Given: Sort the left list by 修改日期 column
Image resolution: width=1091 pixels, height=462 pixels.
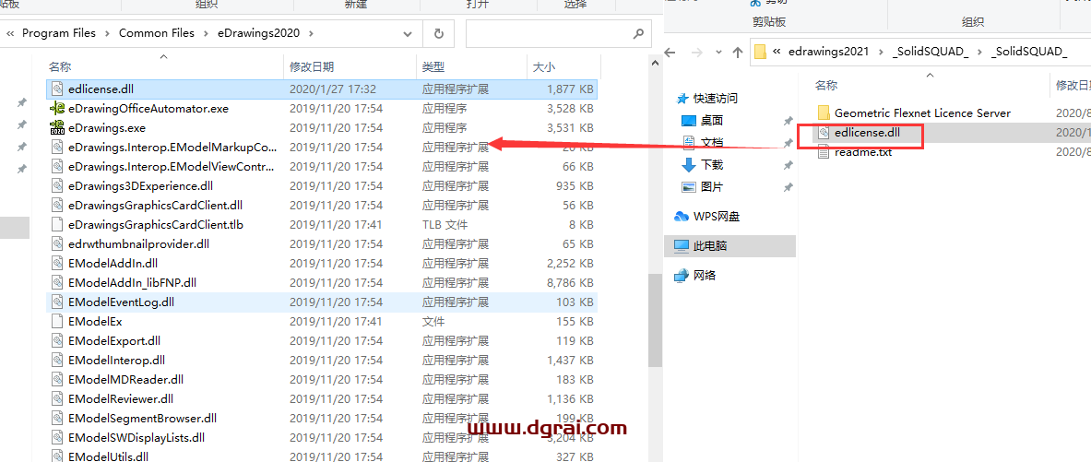Looking at the screenshot, I should tap(312, 66).
